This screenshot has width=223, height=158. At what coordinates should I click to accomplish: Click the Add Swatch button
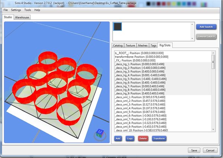pyautogui.click(x=206, y=27)
